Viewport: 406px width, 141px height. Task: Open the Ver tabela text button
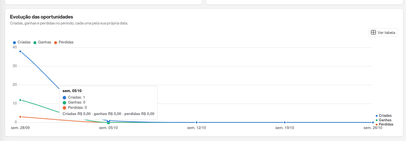pos(386,33)
